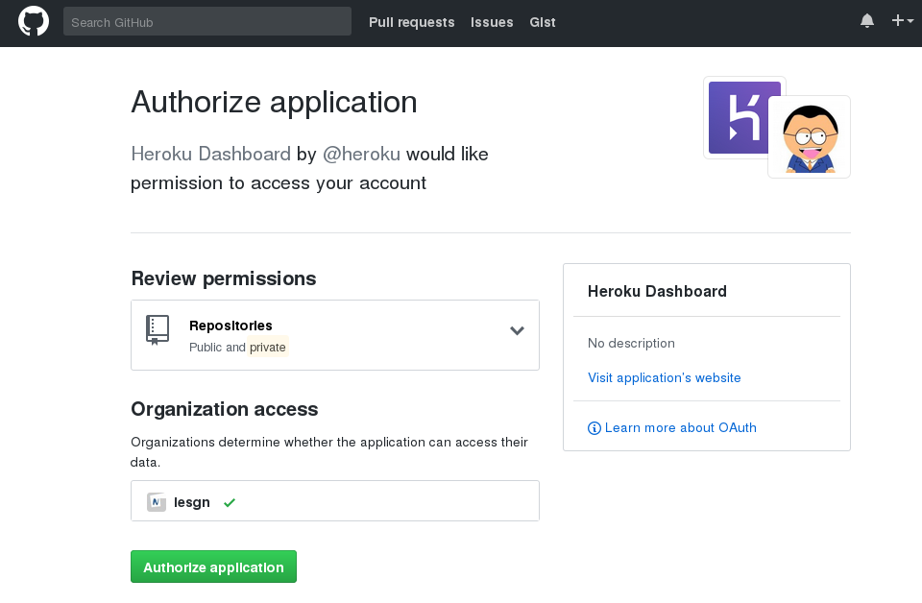Click the highlighted private scope label
Viewport: 922px width, 603px height.
[x=268, y=348]
